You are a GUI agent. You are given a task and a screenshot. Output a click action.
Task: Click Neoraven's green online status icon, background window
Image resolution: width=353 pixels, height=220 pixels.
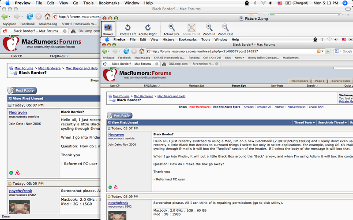pos(11,173)
